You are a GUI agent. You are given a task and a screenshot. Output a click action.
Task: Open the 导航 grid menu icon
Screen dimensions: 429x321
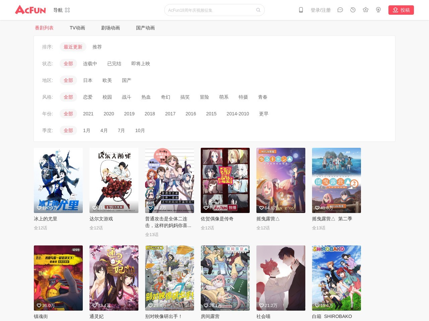click(67, 10)
